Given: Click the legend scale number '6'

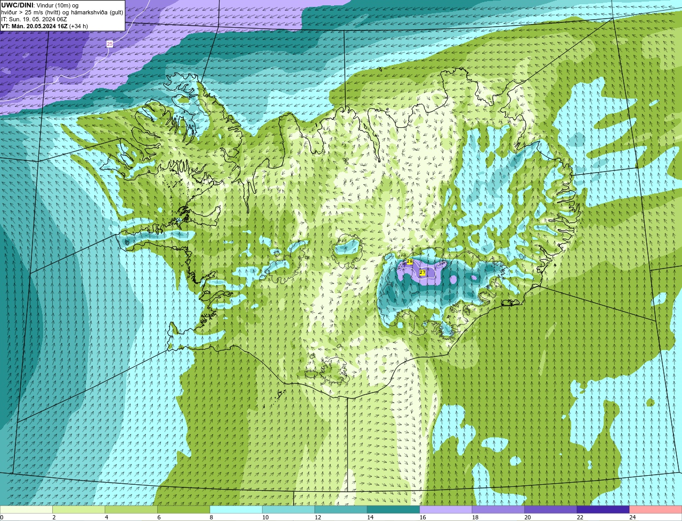Looking at the screenshot, I should pos(159,517).
